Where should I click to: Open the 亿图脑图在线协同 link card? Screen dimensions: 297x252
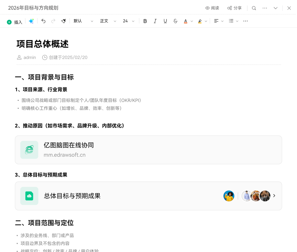pyautogui.click(x=148, y=150)
